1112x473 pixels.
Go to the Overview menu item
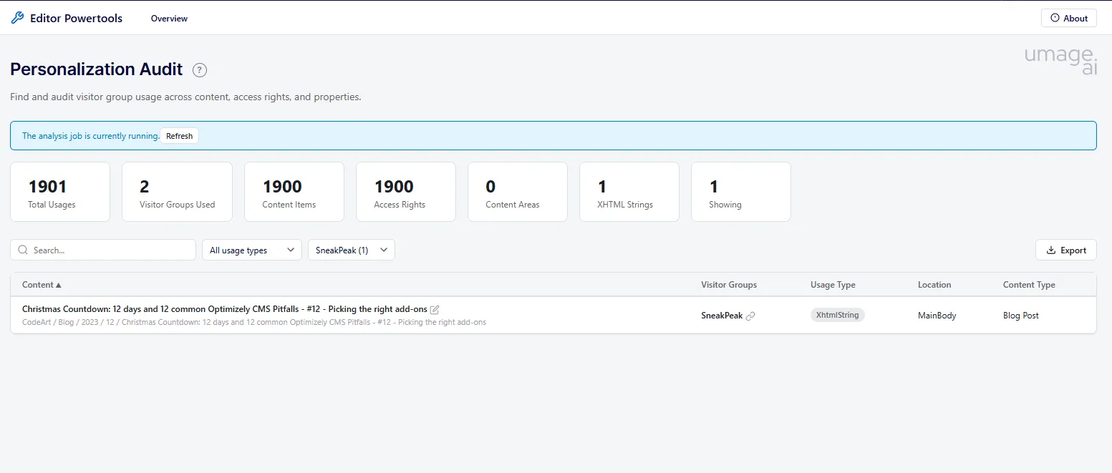click(169, 19)
